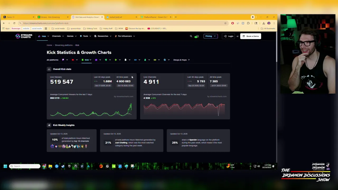Open the Editing Tools bookmark folder

coord(90,28)
